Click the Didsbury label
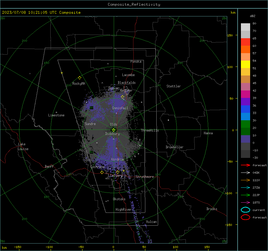The width and height of the screenshot is (268, 251). [112, 134]
